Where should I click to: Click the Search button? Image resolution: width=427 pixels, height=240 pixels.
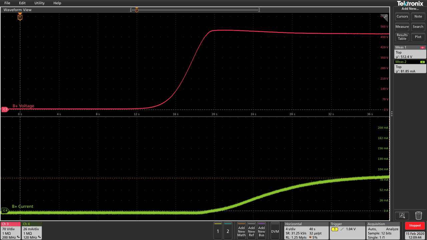(x=418, y=27)
